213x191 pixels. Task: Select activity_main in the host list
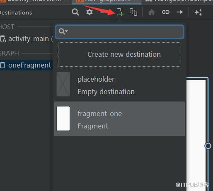click(x=26, y=39)
